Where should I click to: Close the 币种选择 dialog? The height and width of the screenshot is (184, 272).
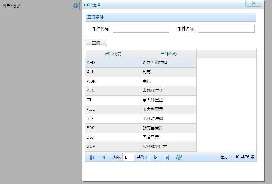point(253,3)
